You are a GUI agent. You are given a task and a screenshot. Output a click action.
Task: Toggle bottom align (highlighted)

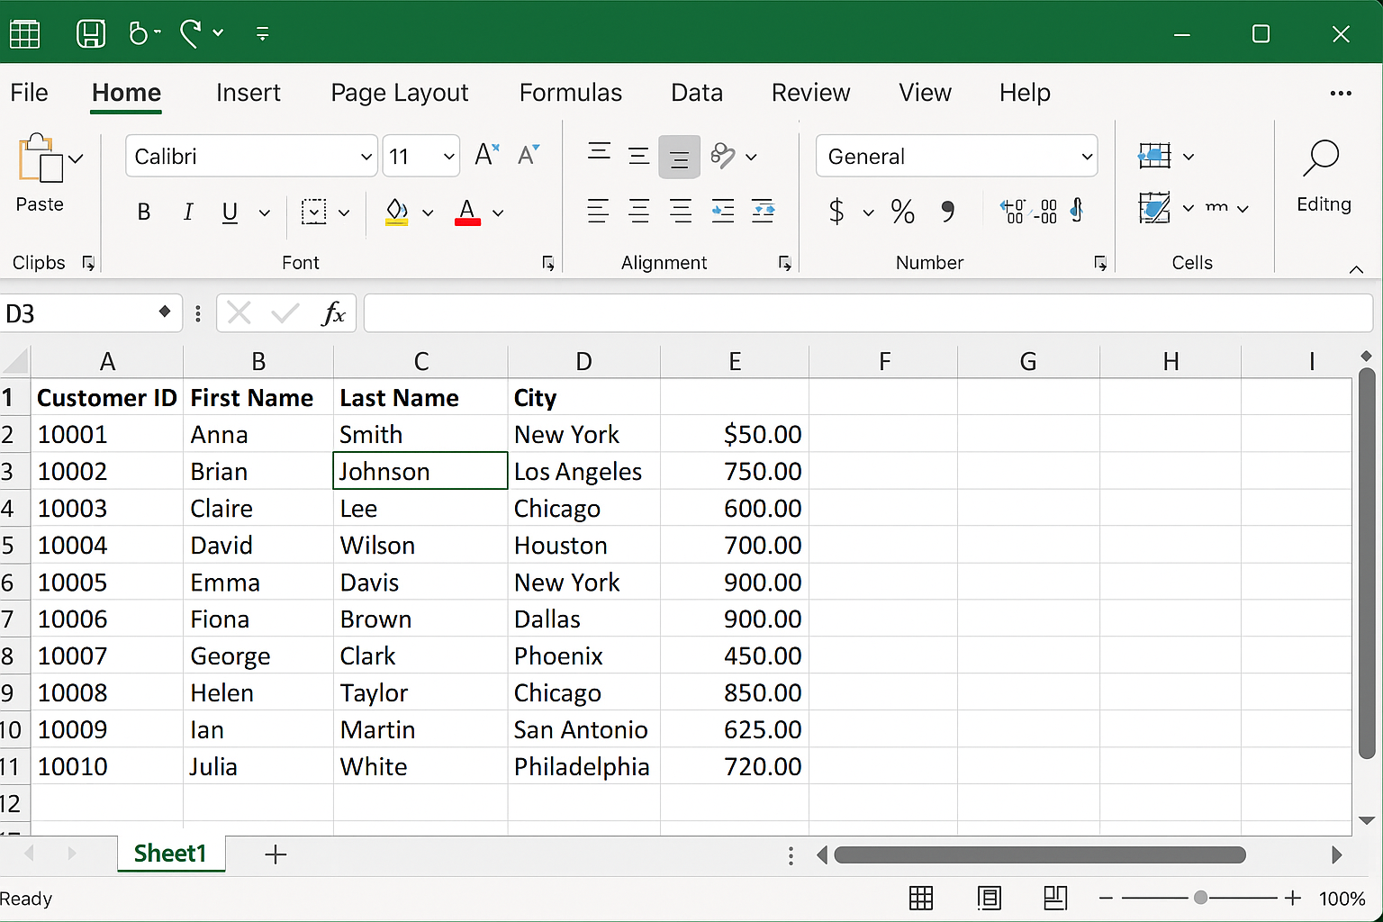pyautogui.click(x=679, y=158)
